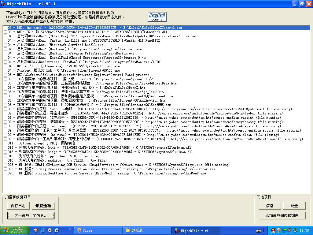The height and width of the screenshot is (235, 313).
Task: Check the O11 Options group !CNS entry
Action: point(6,143)
